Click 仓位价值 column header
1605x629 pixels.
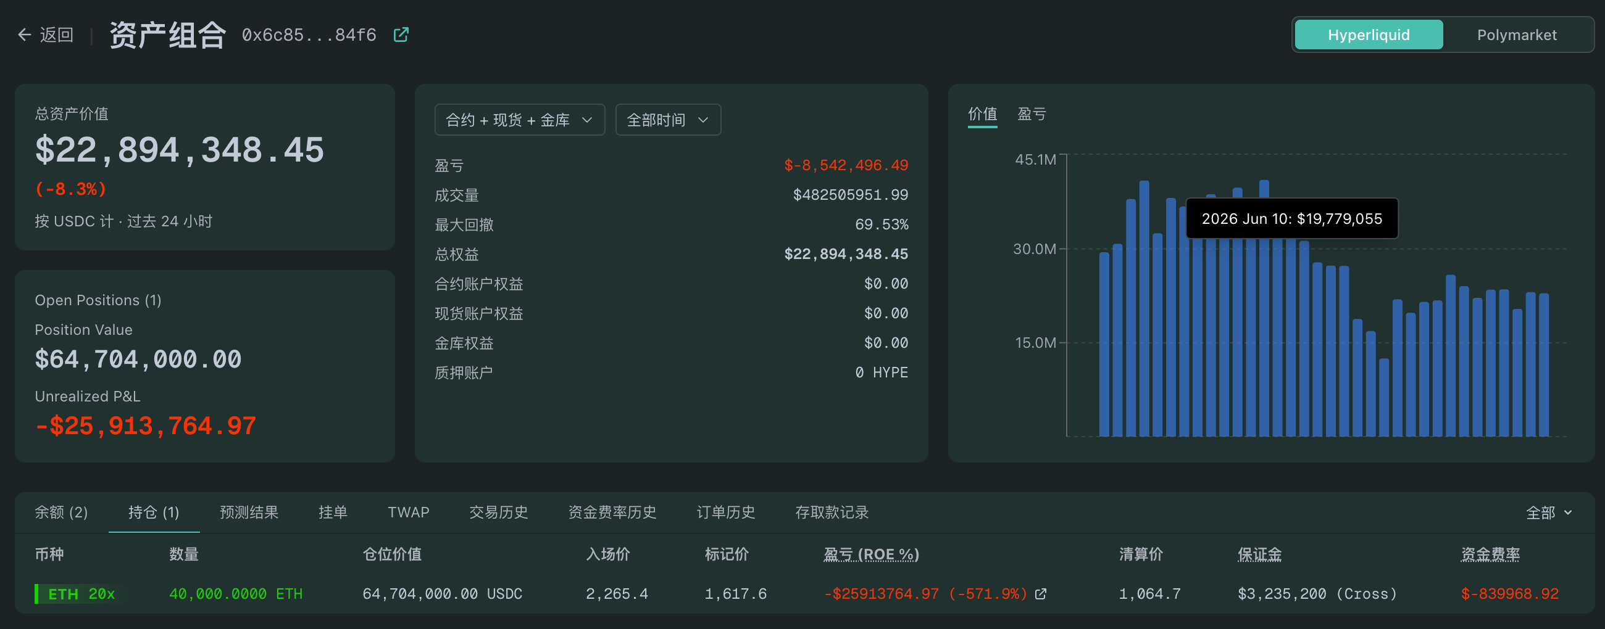point(392,554)
